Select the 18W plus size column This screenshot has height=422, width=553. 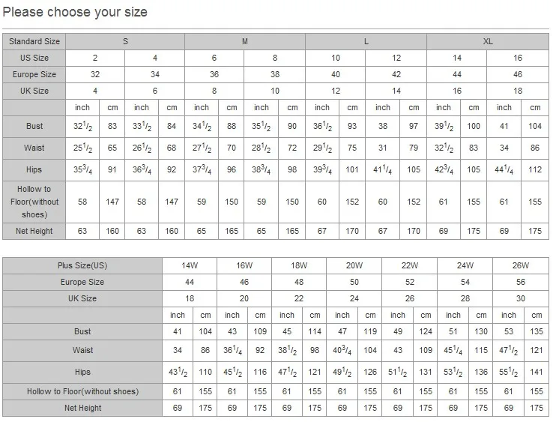(x=299, y=265)
